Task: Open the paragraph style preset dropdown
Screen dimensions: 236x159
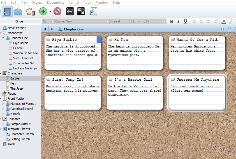Action: click(x=48, y=21)
